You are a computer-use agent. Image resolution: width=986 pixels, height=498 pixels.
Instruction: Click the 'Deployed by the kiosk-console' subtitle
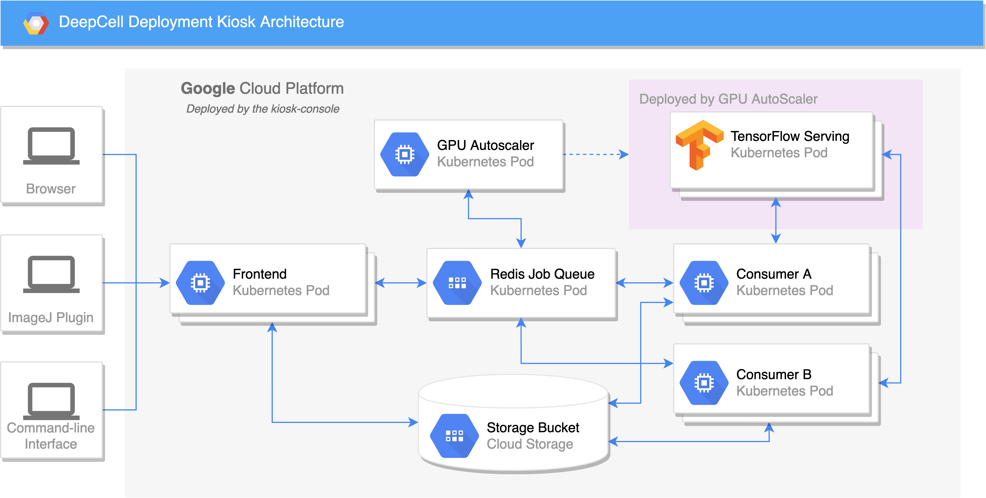(263, 109)
